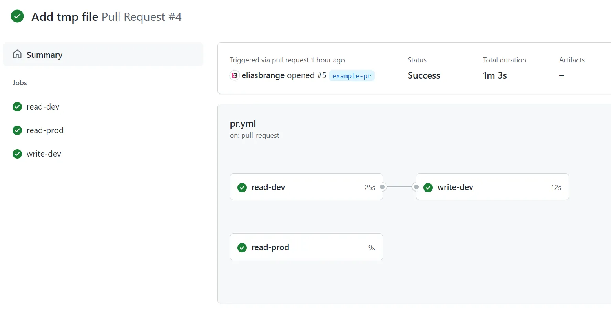Viewport: 611px width, 318px height.
Task: Click the Jobs section header
Action: pyautogui.click(x=19, y=82)
